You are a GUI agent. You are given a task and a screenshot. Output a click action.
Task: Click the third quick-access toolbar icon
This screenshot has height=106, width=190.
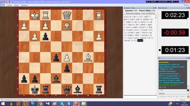pos(7,2)
